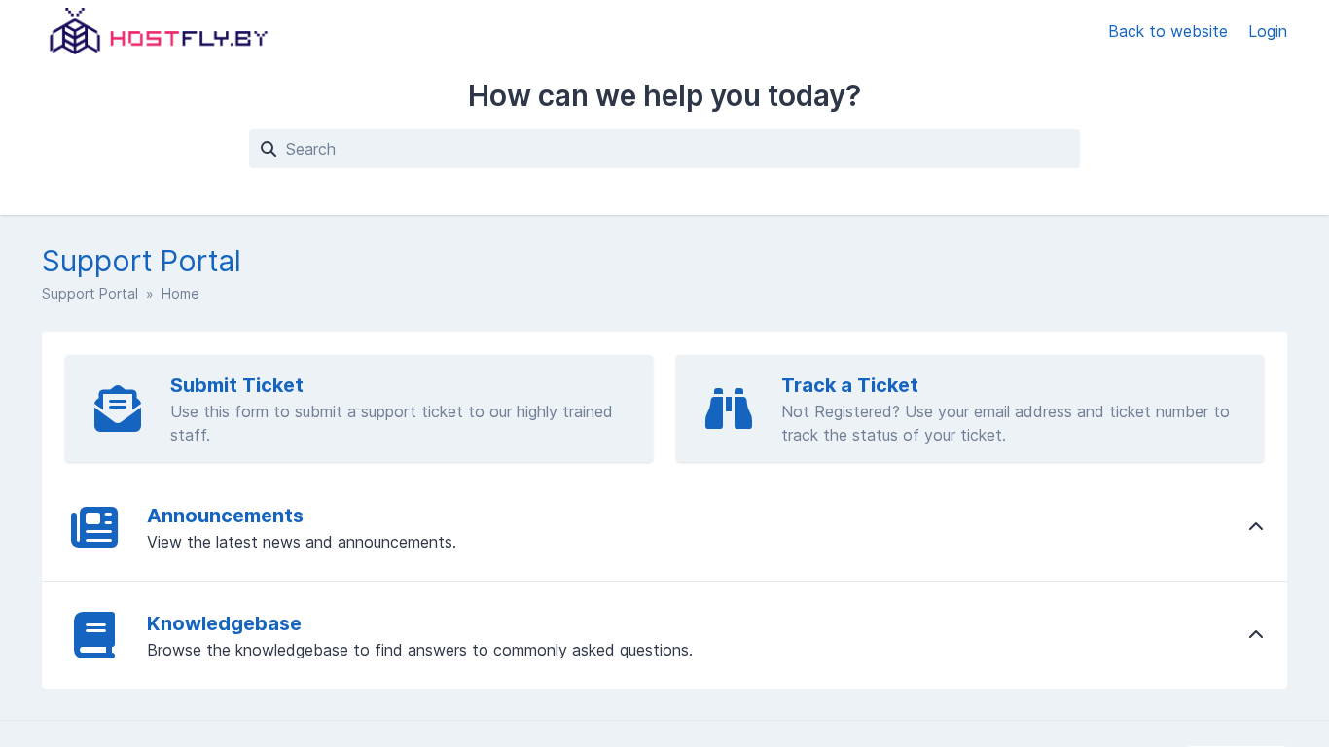Click the Track a Ticket description card
This screenshot has width=1329, height=747.
1005,424
